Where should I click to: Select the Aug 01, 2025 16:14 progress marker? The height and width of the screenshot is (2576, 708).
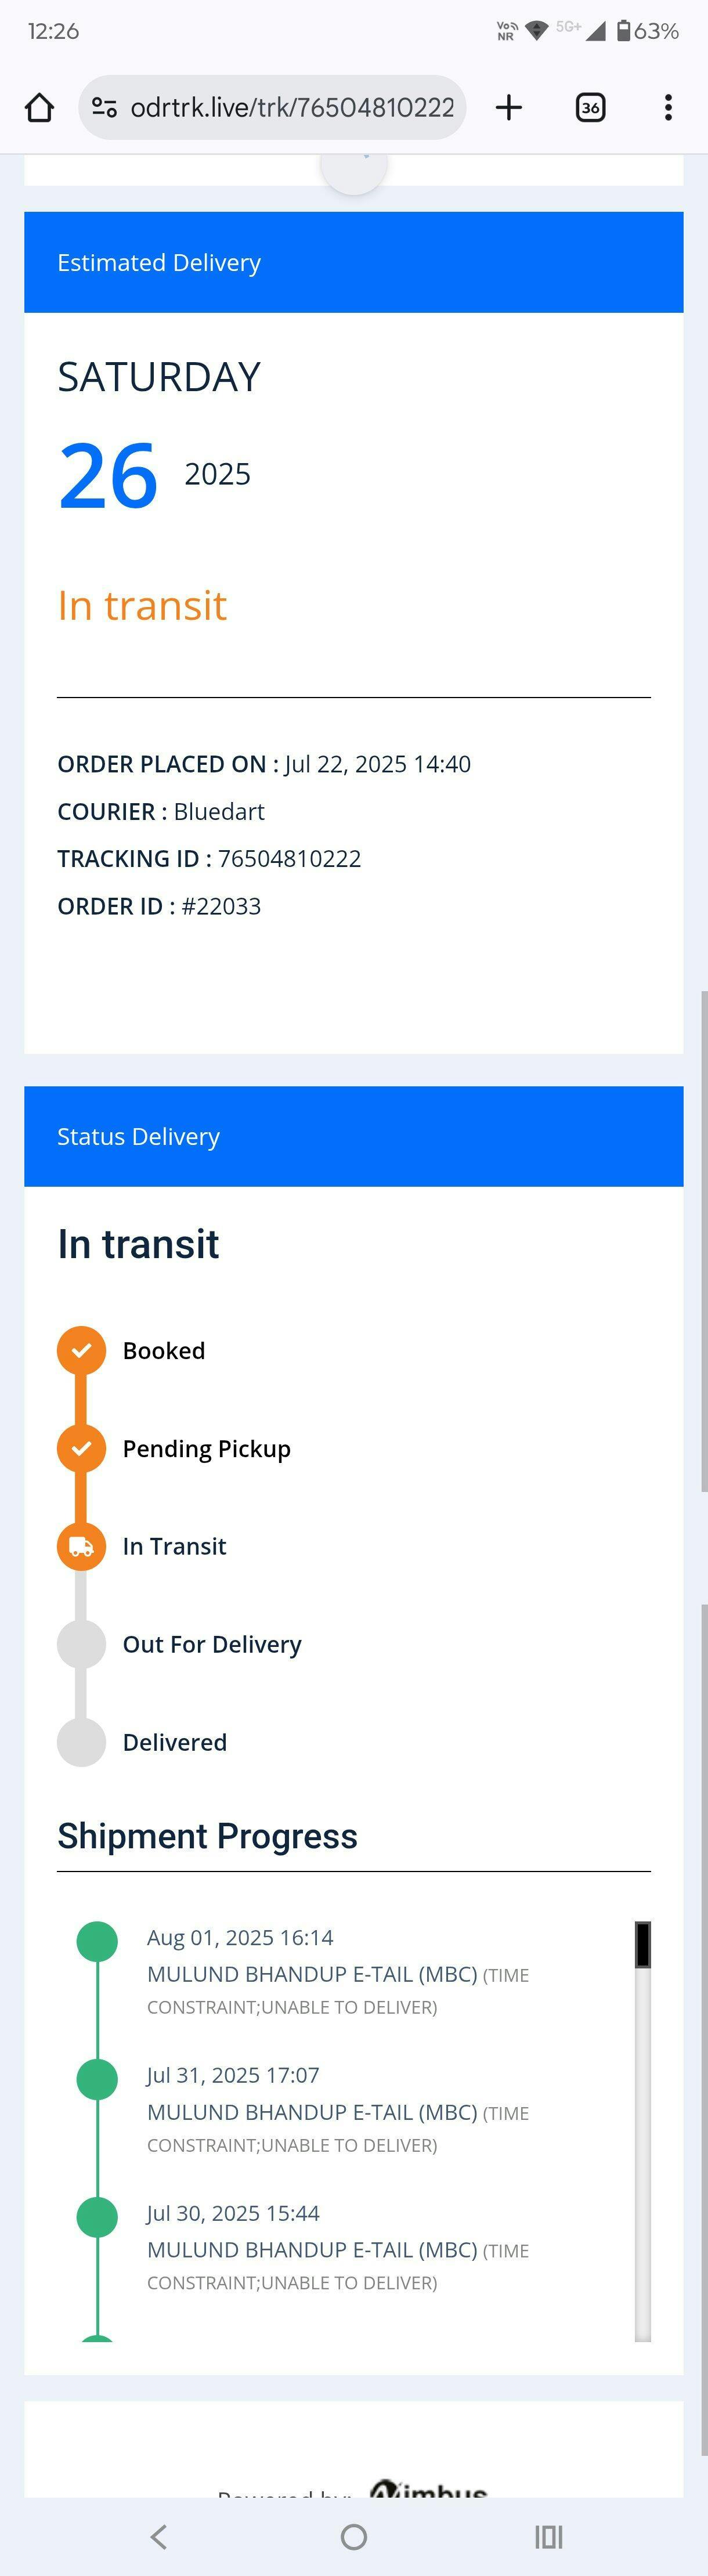click(x=97, y=1941)
